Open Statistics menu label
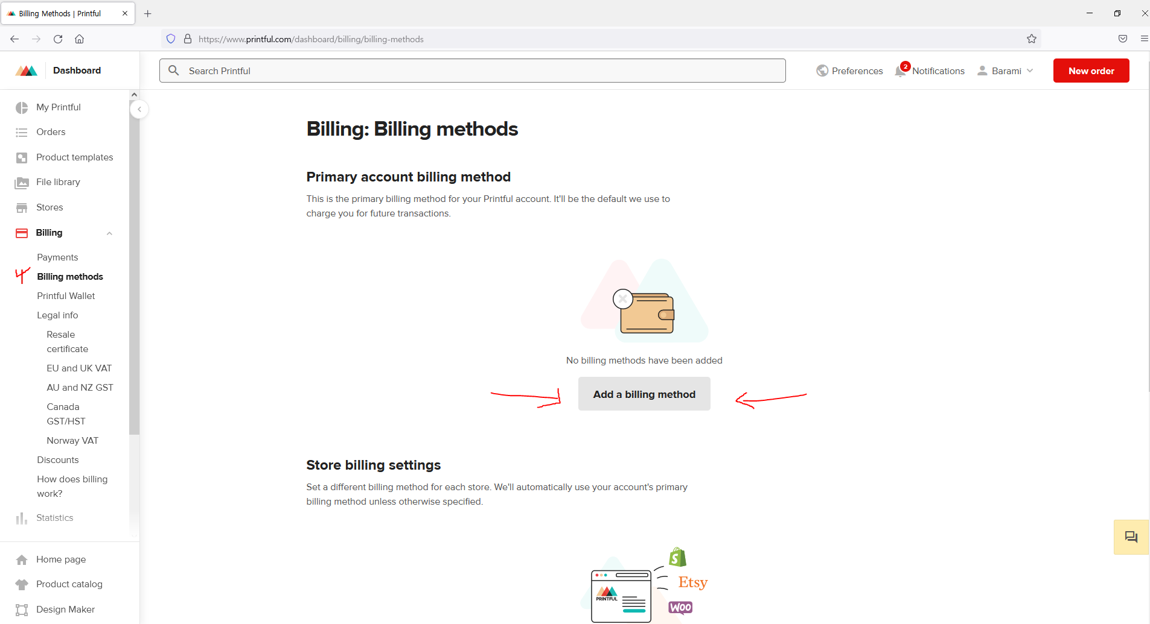The height and width of the screenshot is (624, 1150). pos(55,518)
